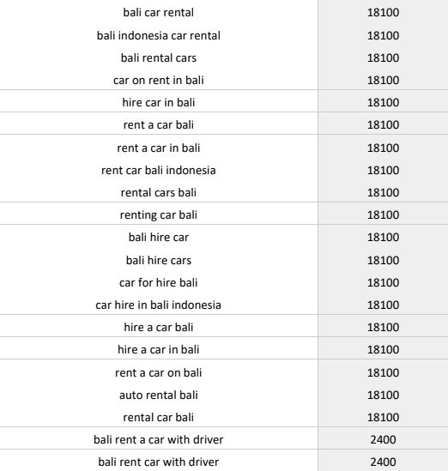Select the 'auto rental bali' cell
This screenshot has width=448, height=471.
(x=159, y=395)
